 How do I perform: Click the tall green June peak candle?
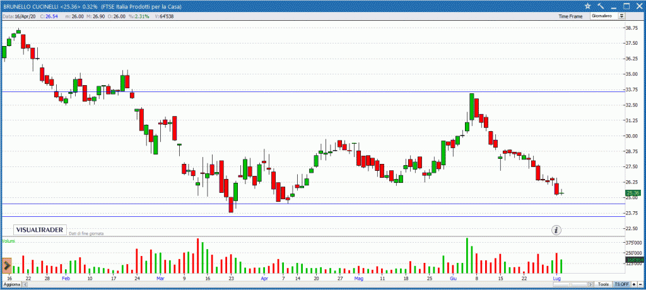coord(472,107)
